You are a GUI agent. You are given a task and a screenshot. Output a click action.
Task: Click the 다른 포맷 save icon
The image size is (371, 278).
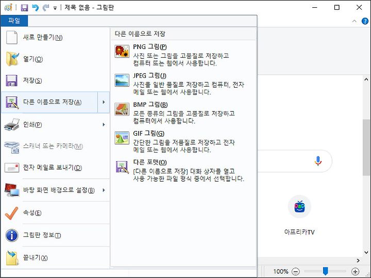pos(122,167)
